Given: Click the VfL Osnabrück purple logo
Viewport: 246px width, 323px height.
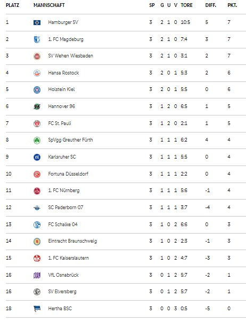Looking at the screenshot, I should click(x=37, y=275).
